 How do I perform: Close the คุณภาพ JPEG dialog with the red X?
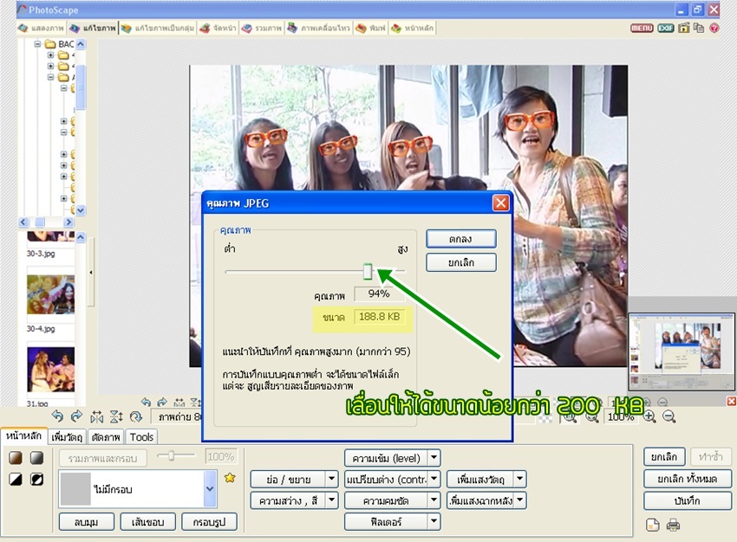(500, 203)
